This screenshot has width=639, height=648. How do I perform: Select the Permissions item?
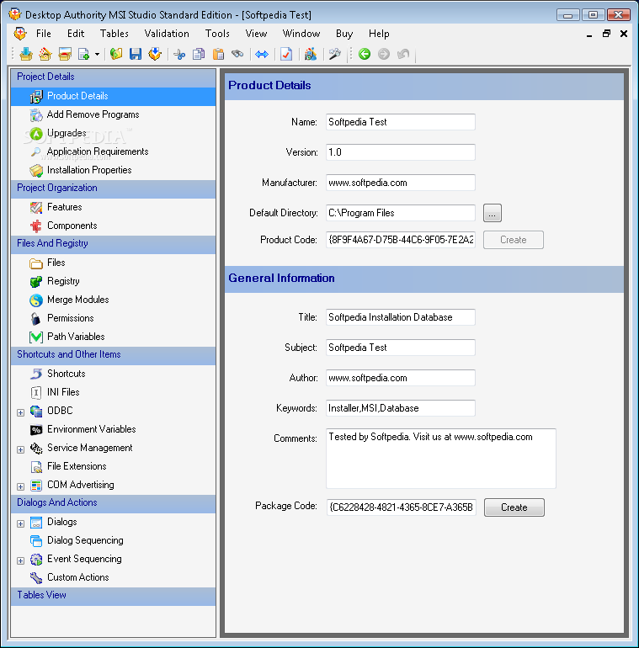tap(70, 318)
